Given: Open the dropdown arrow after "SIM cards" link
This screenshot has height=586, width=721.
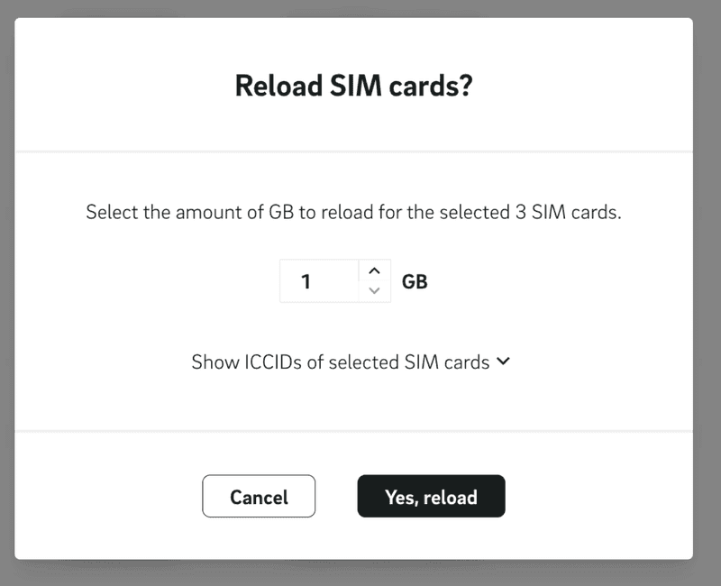Looking at the screenshot, I should (504, 362).
